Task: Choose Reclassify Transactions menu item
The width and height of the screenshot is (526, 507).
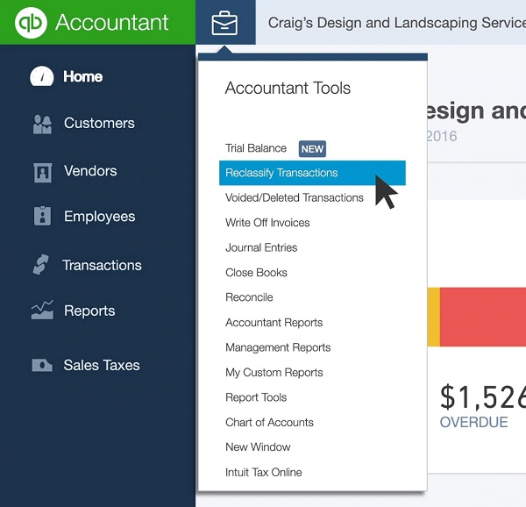Action: click(x=312, y=173)
